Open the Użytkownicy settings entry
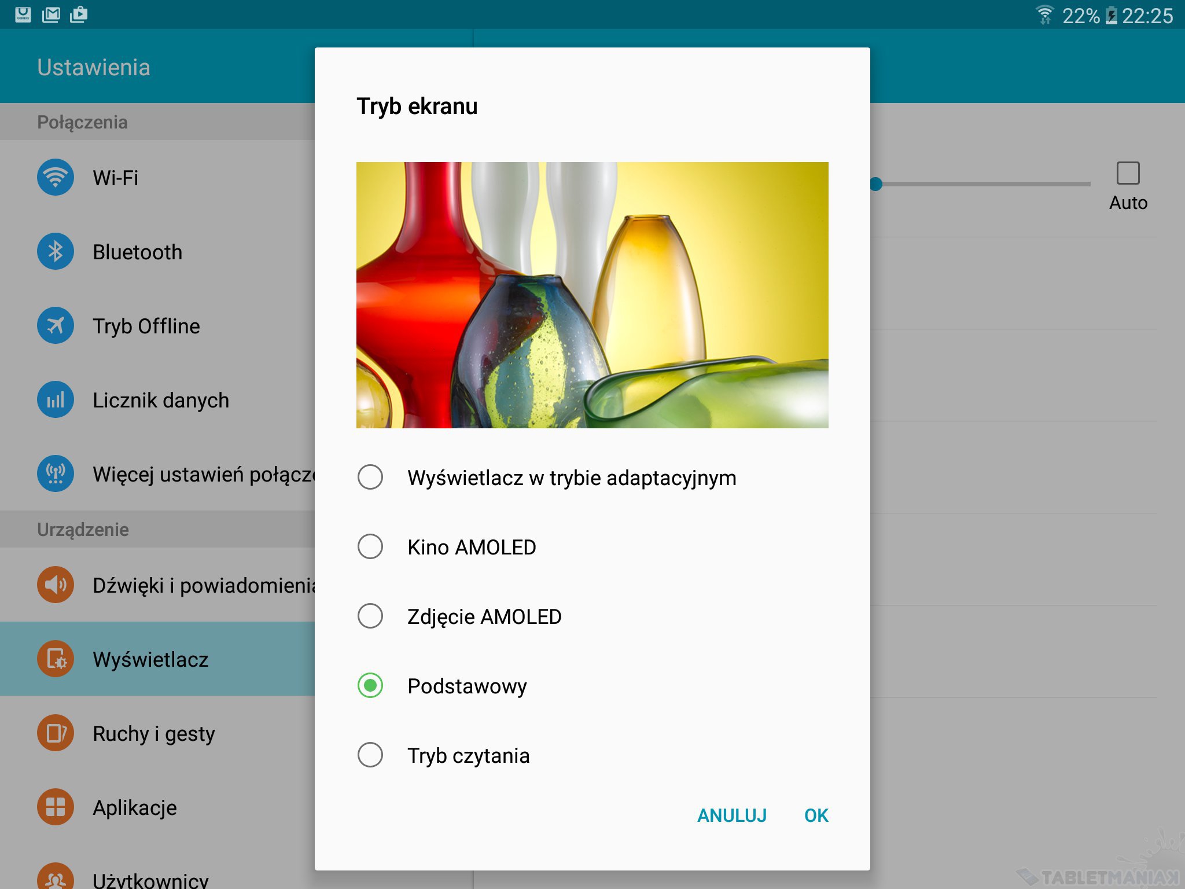This screenshot has height=889, width=1185. 150,879
